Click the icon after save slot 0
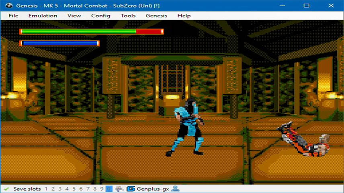The height and width of the screenshot is (193, 344). click(x=119, y=189)
